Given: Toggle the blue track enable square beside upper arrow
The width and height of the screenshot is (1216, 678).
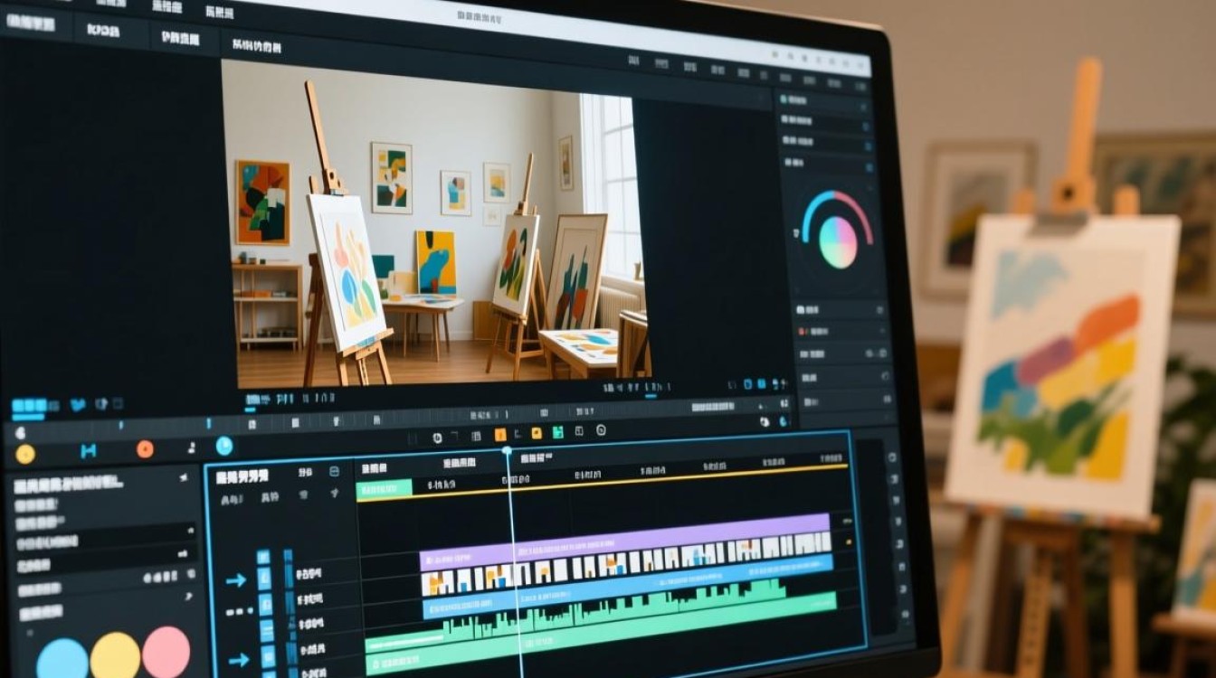Looking at the screenshot, I should [x=264, y=579].
